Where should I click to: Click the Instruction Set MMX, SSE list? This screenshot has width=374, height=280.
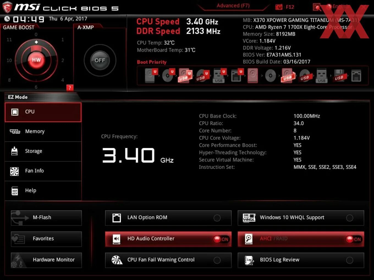tap(325, 167)
